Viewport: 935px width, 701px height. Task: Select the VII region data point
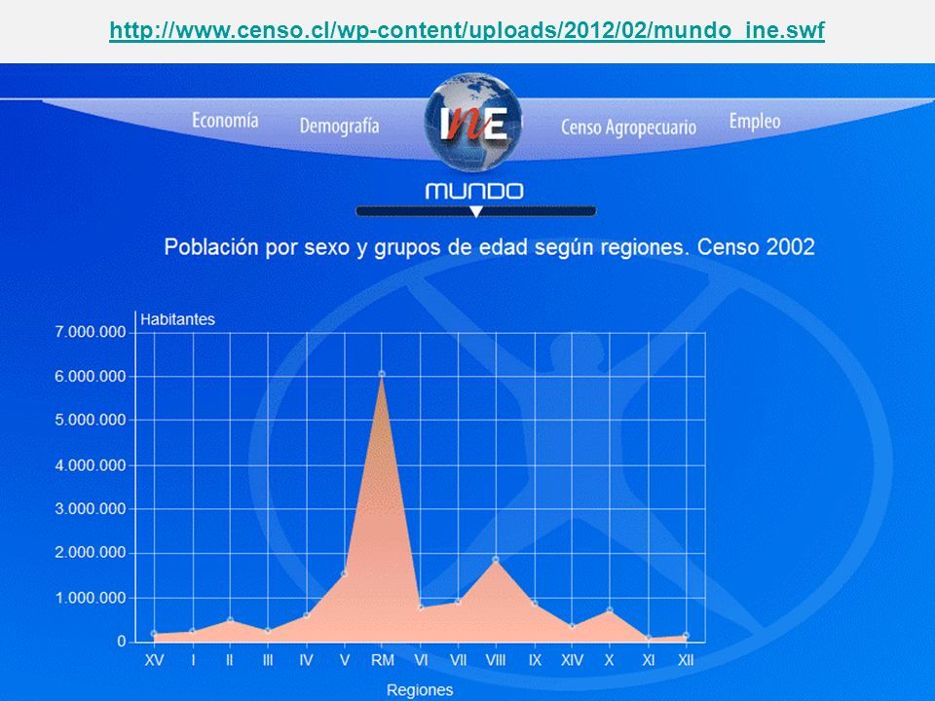[x=458, y=602]
